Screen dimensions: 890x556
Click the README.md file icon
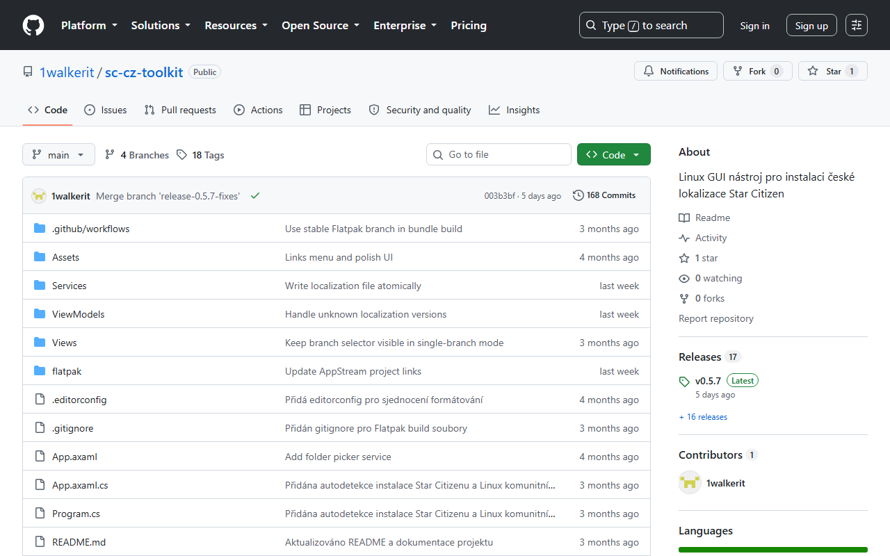40,542
